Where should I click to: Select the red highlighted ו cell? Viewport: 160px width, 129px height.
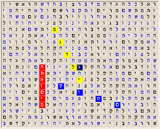(42, 86)
